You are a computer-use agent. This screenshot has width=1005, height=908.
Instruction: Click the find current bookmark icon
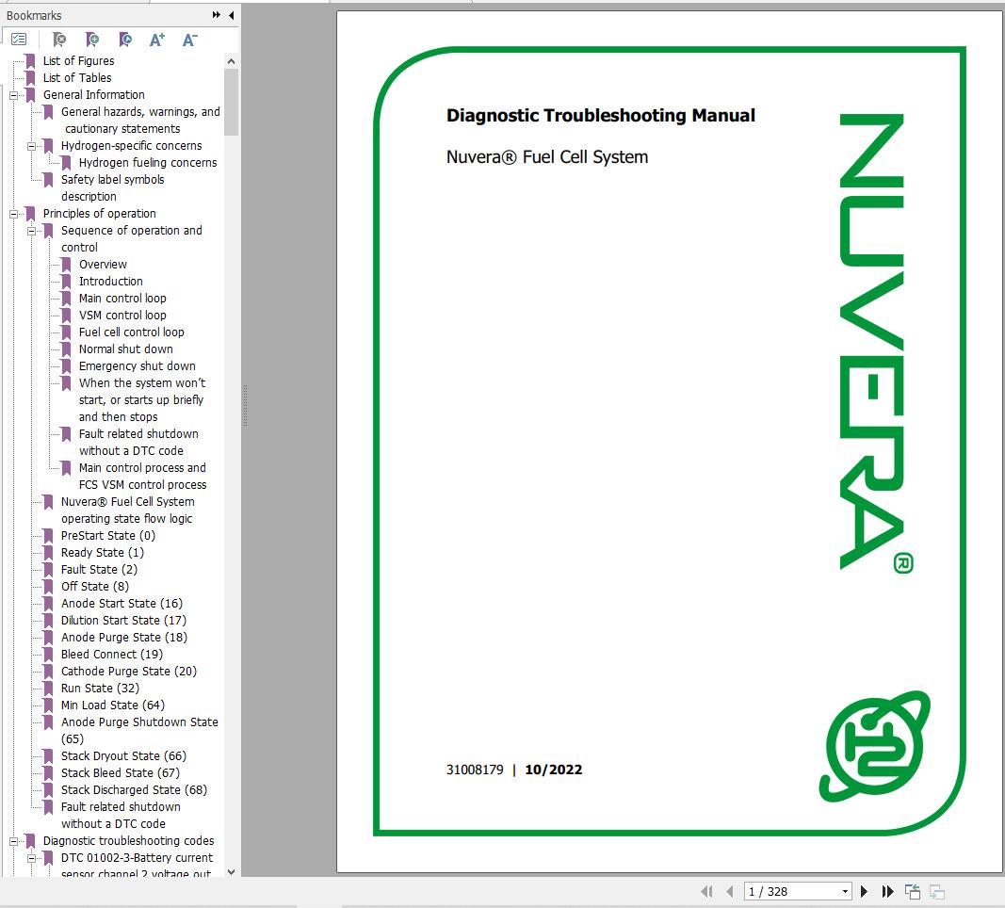pos(125,40)
